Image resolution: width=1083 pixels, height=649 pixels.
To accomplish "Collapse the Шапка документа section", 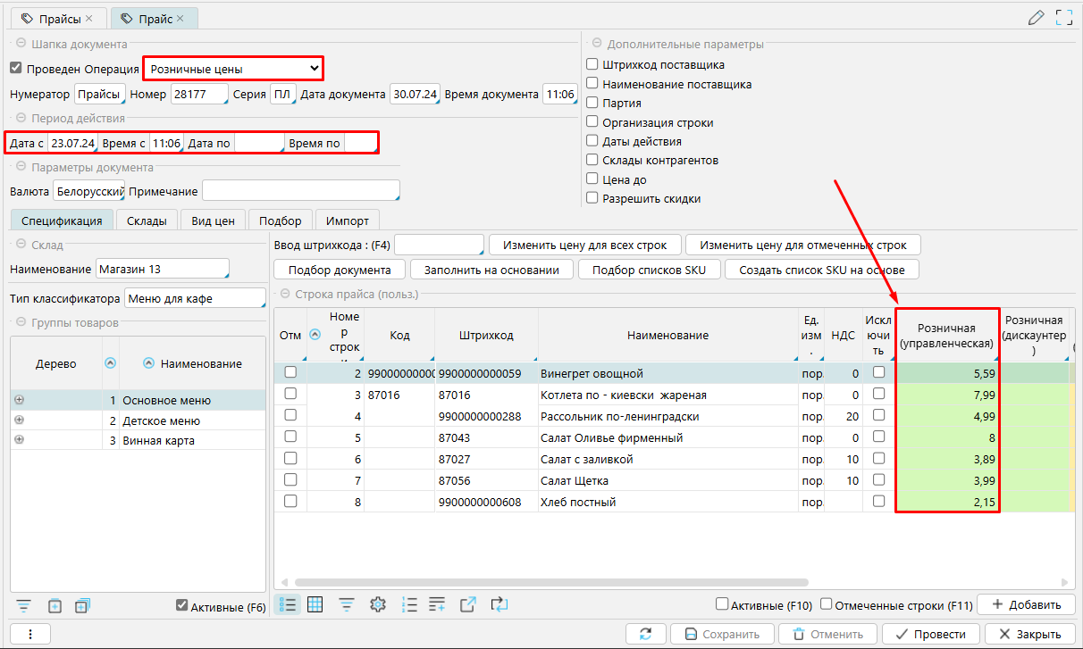I will (20, 43).
